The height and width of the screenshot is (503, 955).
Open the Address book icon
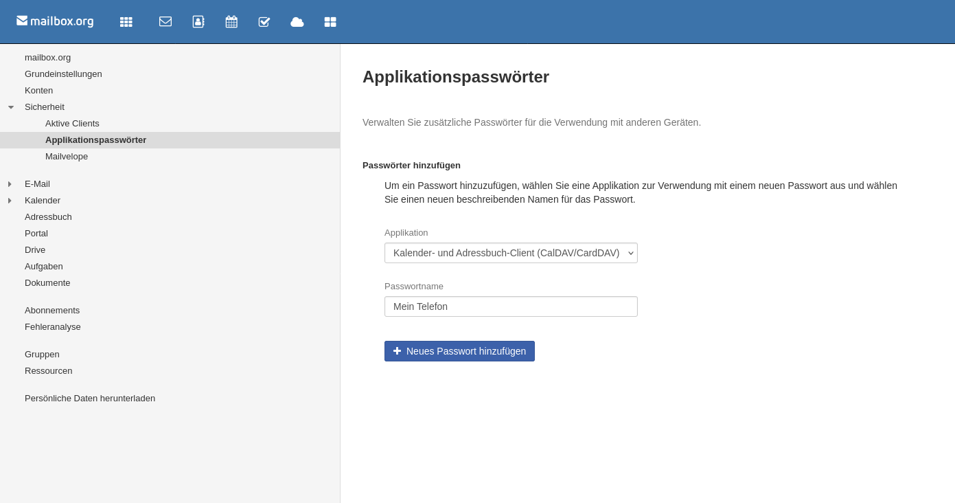coord(198,21)
